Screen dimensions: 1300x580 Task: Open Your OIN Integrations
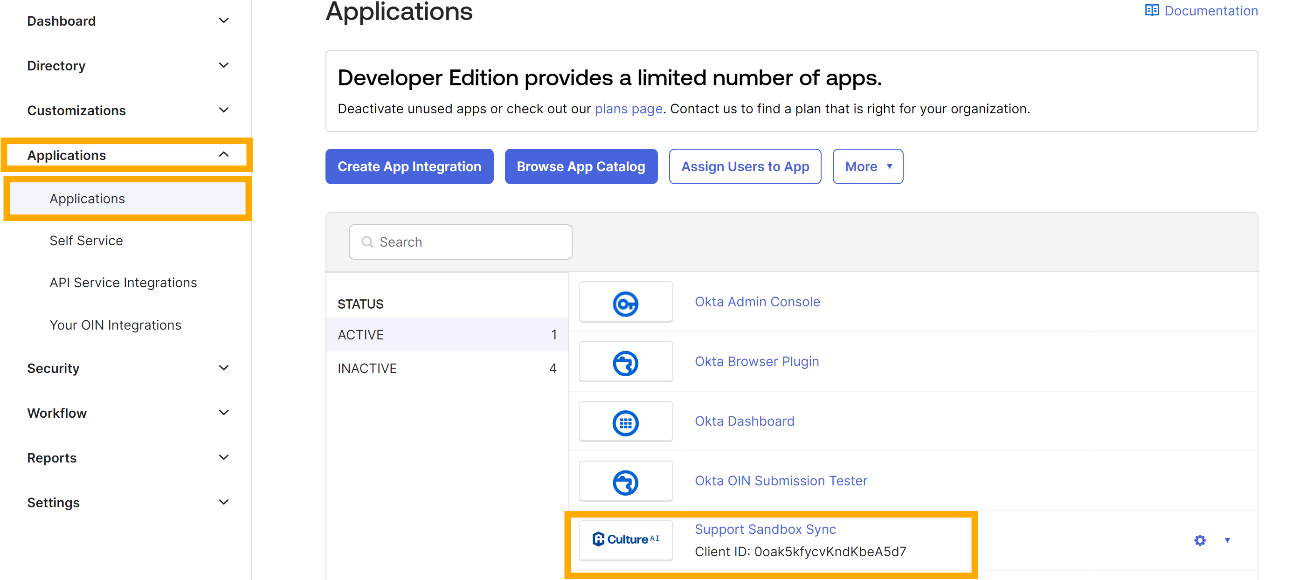click(116, 325)
